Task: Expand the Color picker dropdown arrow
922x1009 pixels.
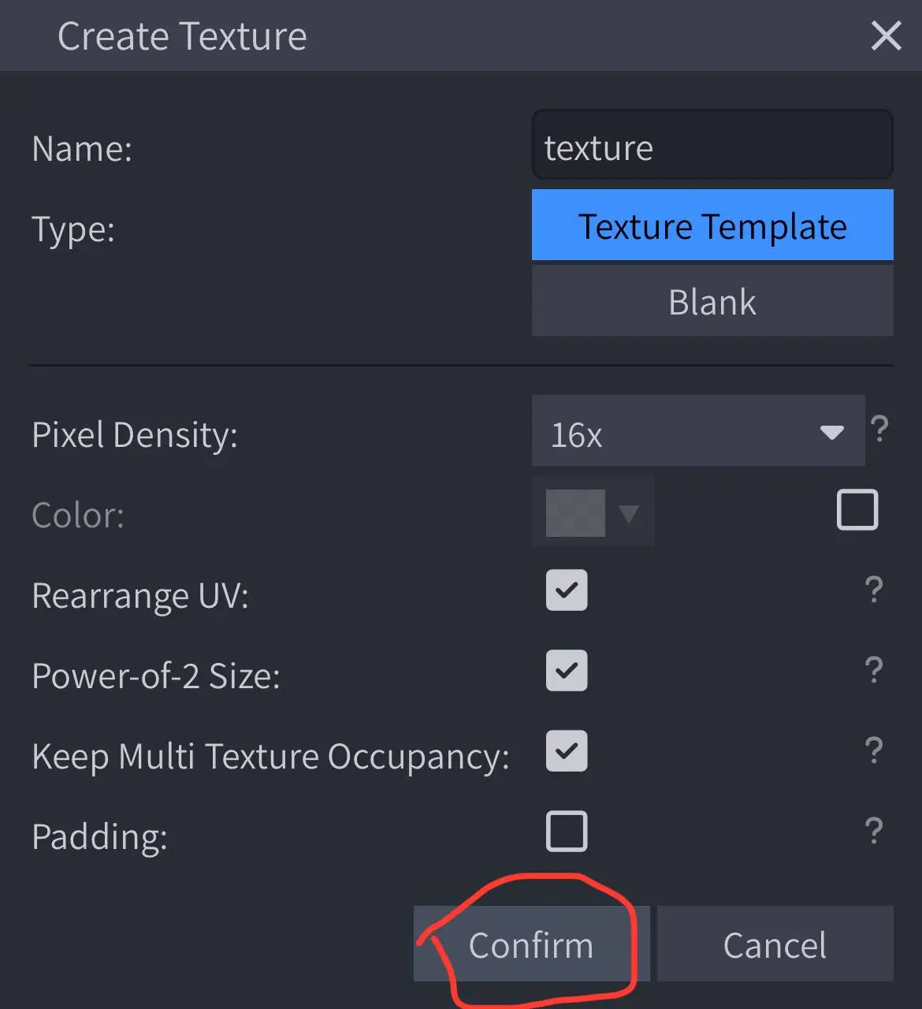Action: [x=628, y=514]
